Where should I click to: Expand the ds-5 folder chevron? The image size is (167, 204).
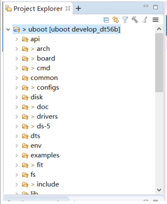(x=17, y=126)
